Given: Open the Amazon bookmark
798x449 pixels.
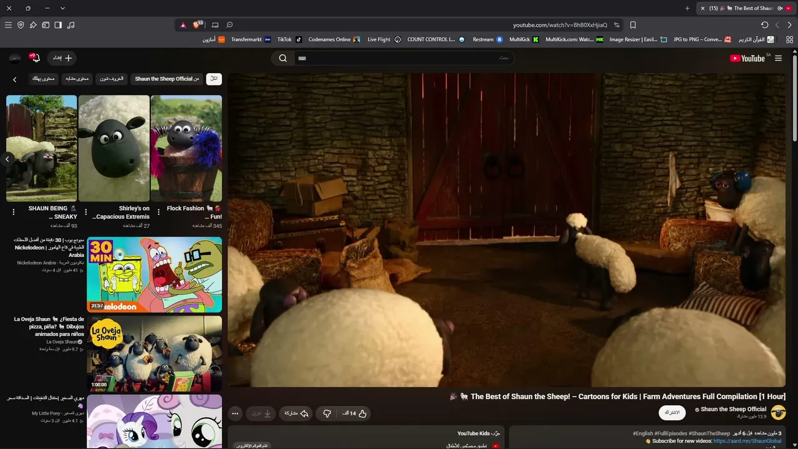Looking at the screenshot, I should pyautogui.click(x=214, y=39).
